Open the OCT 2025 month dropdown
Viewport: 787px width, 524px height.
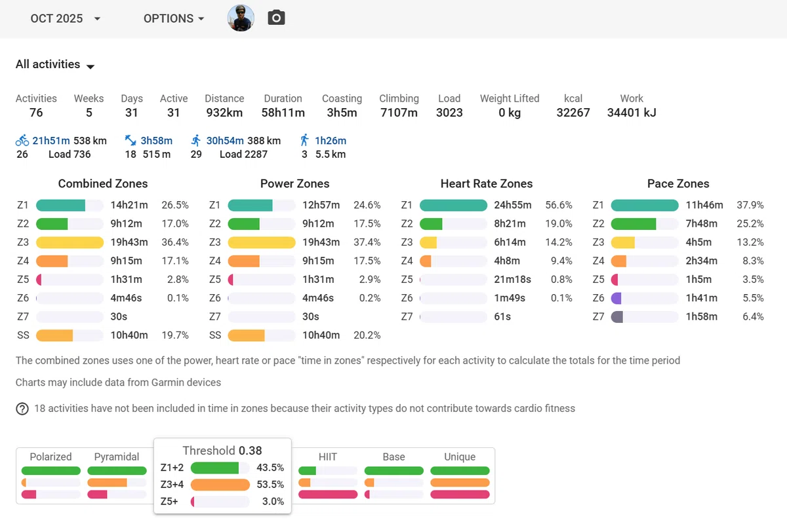tap(66, 18)
